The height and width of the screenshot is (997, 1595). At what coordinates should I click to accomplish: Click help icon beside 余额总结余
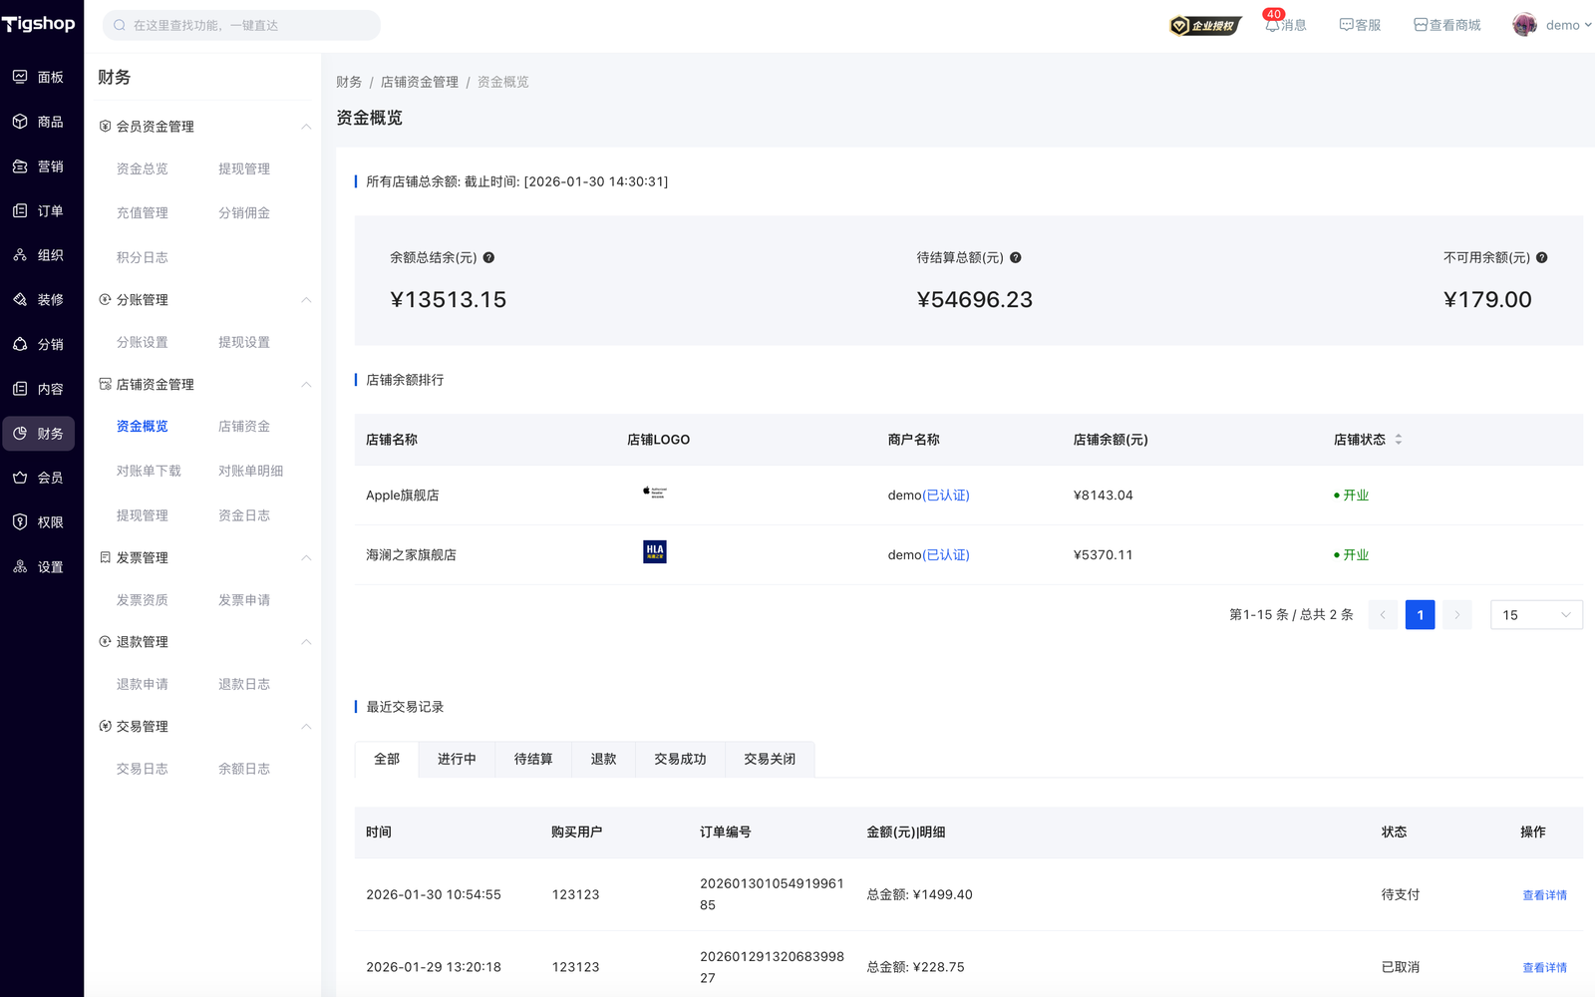[x=488, y=257]
